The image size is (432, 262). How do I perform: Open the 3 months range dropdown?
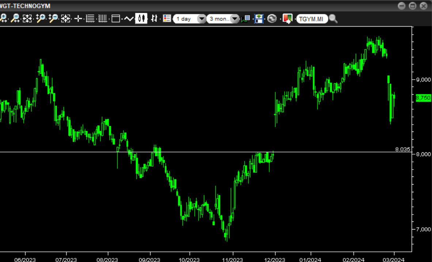coord(223,19)
